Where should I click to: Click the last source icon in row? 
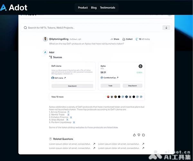(141, 97)
